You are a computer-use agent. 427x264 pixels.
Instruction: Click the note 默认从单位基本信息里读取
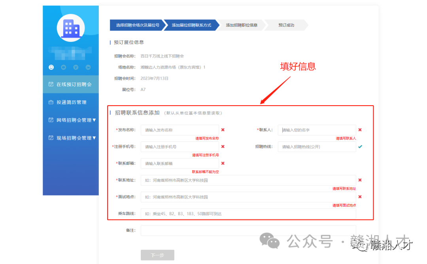click(x=193, y=113)
